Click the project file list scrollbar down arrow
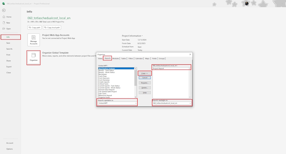The height and width of the screenshot is (154, 286). (190, 97)
